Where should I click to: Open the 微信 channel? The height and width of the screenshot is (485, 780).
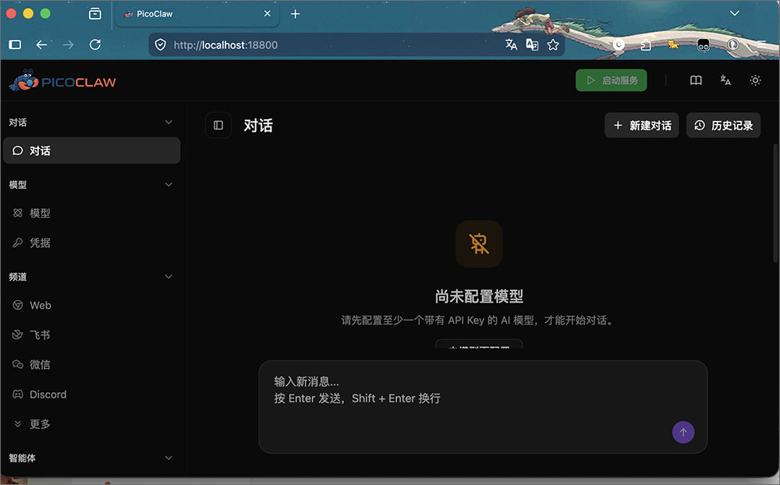pos(91,365)
